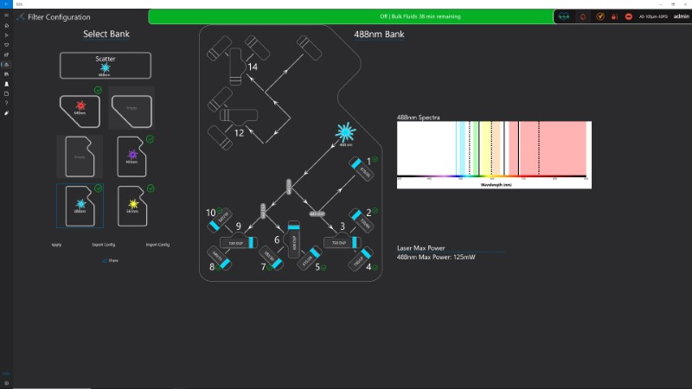Select the 488nm blue laser bank card
The width and height of the screenshot is (692, 389).
coord(80,206)
